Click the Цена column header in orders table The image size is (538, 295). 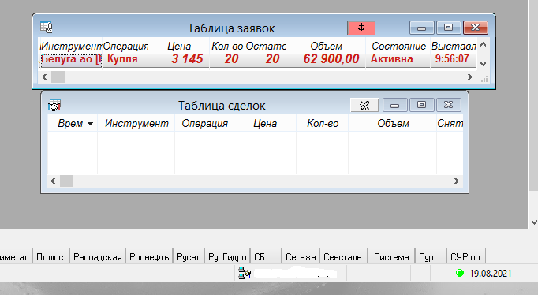[x=179, y=46]
